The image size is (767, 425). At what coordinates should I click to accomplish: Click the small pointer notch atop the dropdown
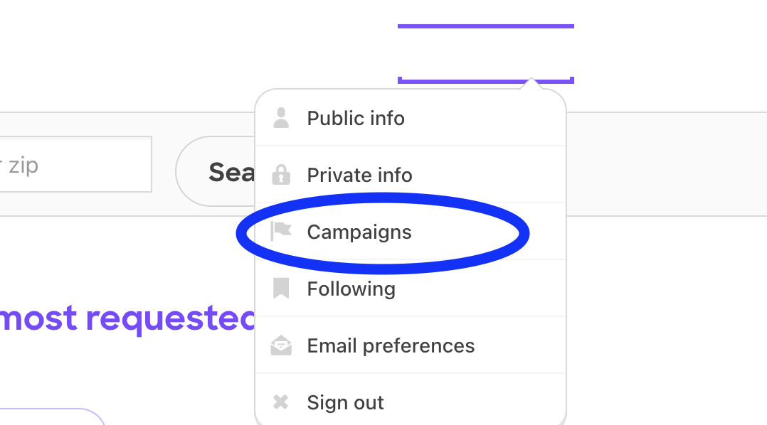(531, 84)
